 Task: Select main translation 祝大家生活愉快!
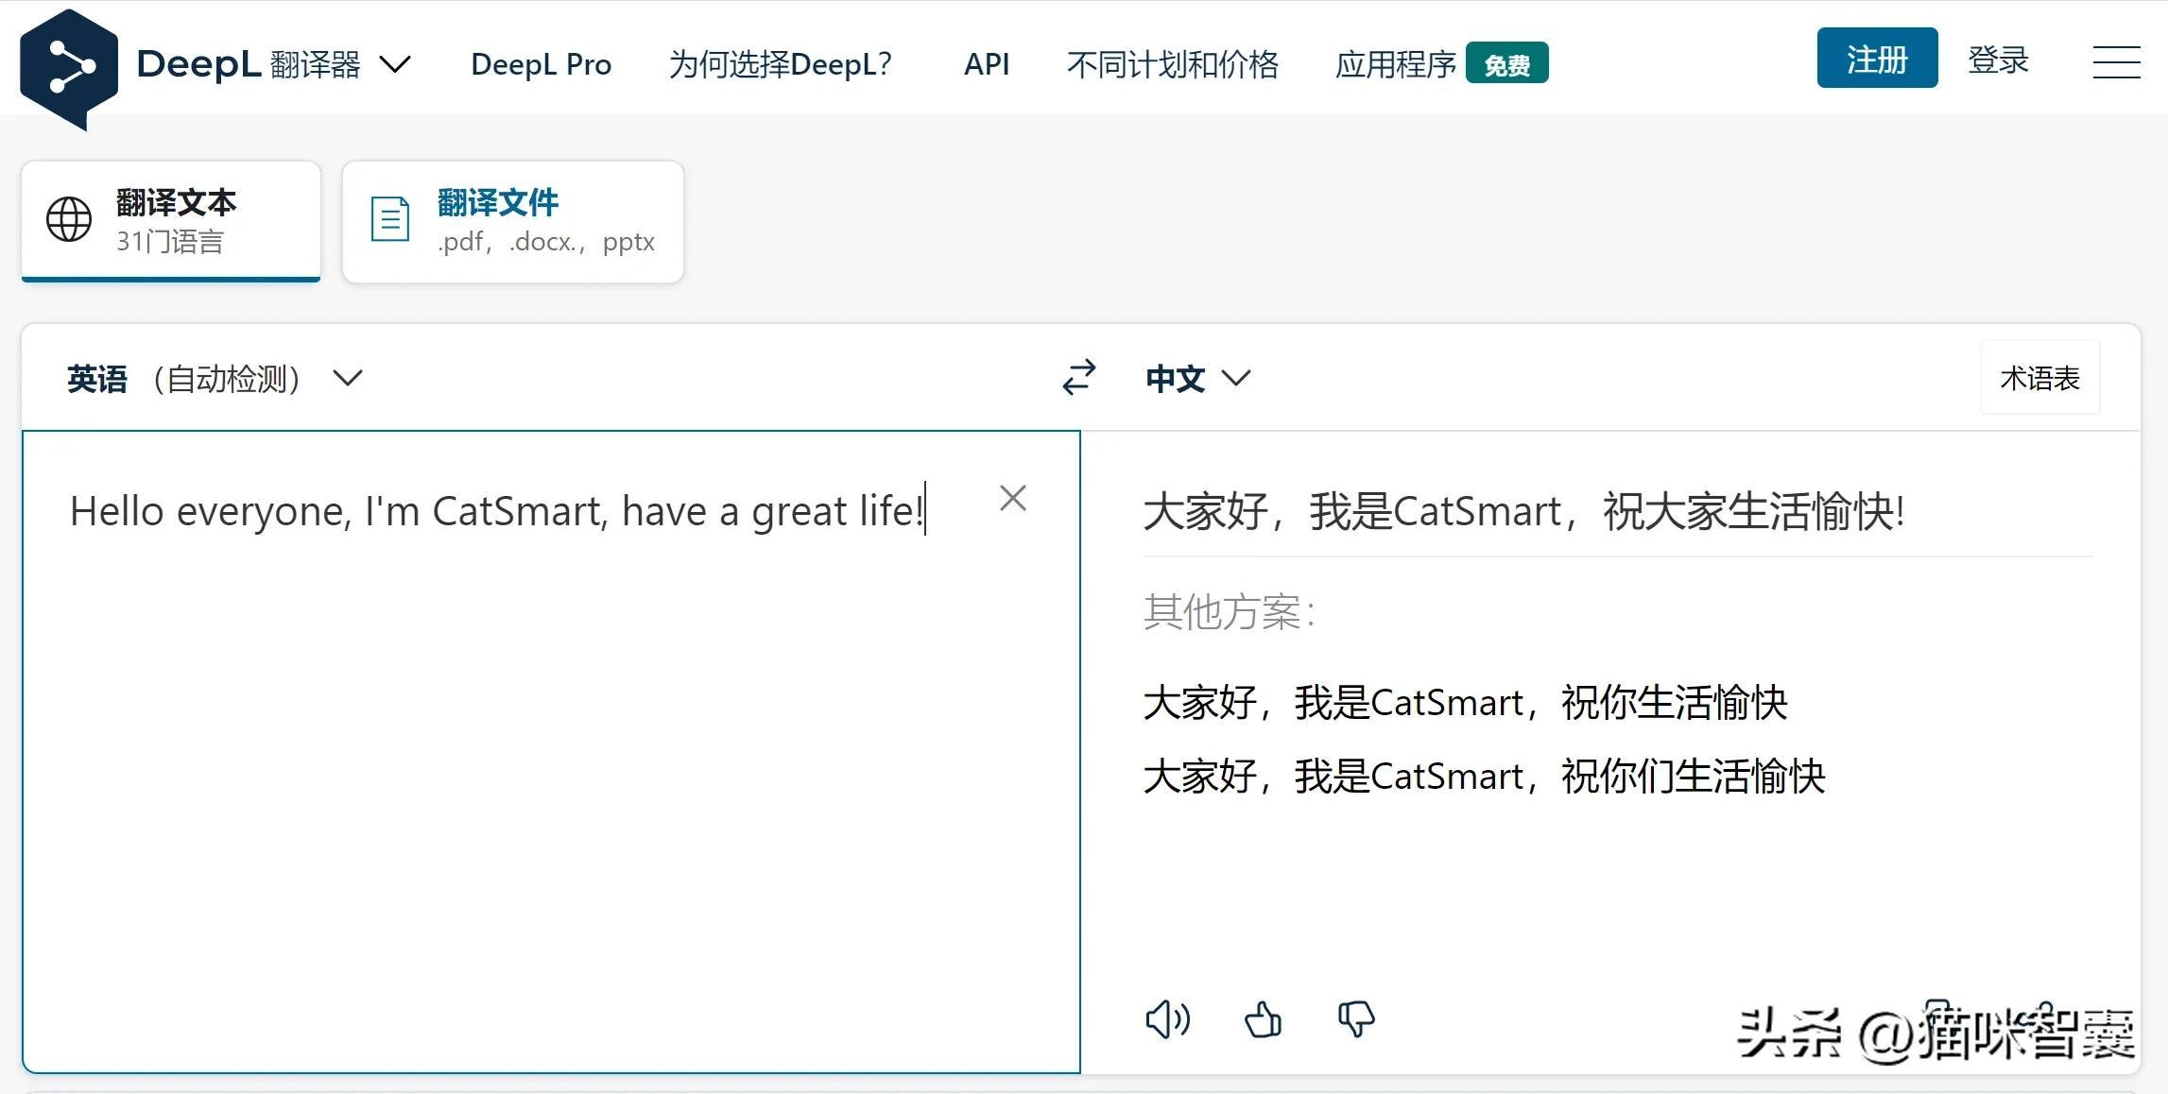(1753, 512)
